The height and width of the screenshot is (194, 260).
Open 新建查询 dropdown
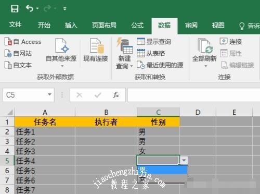[124, 54]
